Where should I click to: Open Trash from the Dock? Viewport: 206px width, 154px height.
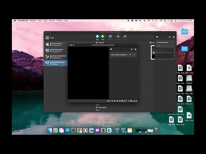point(156,130)
